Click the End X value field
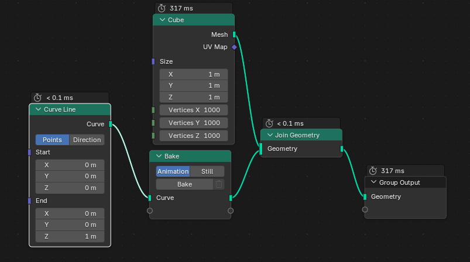Viewport: 470px width, 262px height. pyautogui.click(x=70, y=213)
